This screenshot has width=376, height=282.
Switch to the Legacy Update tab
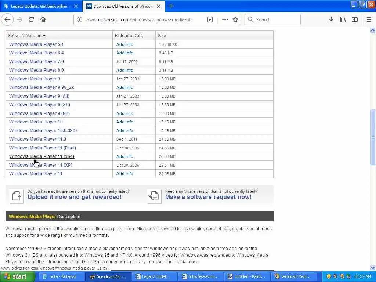pyautogui.click(x=40, y=6)
